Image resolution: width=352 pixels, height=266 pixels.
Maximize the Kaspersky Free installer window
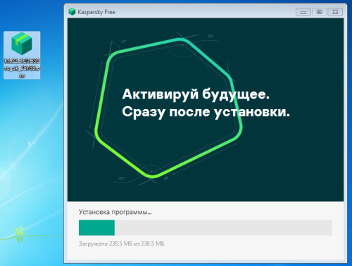319,12
